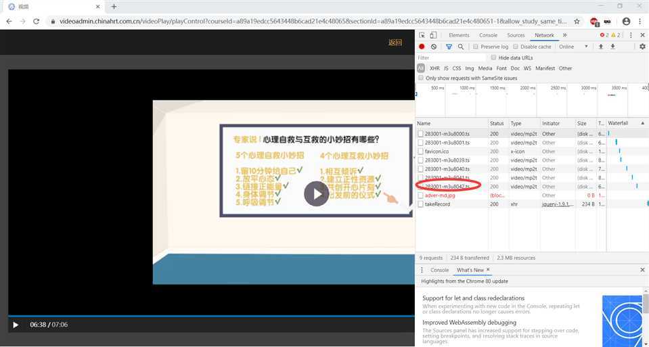
Task: Enable the Preserve log checkbox
Action: (476, 47)
